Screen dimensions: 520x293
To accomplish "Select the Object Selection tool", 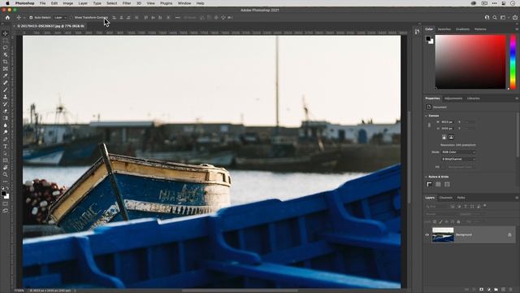I will [6, 55].
